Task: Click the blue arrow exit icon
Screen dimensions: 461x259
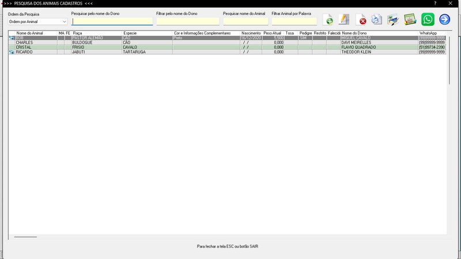Action: click(444, 20)
